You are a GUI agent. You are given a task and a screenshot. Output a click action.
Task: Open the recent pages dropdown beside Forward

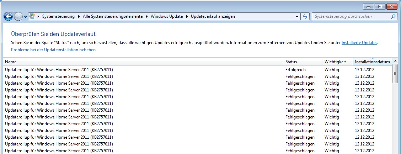click(x=26, y=17)
